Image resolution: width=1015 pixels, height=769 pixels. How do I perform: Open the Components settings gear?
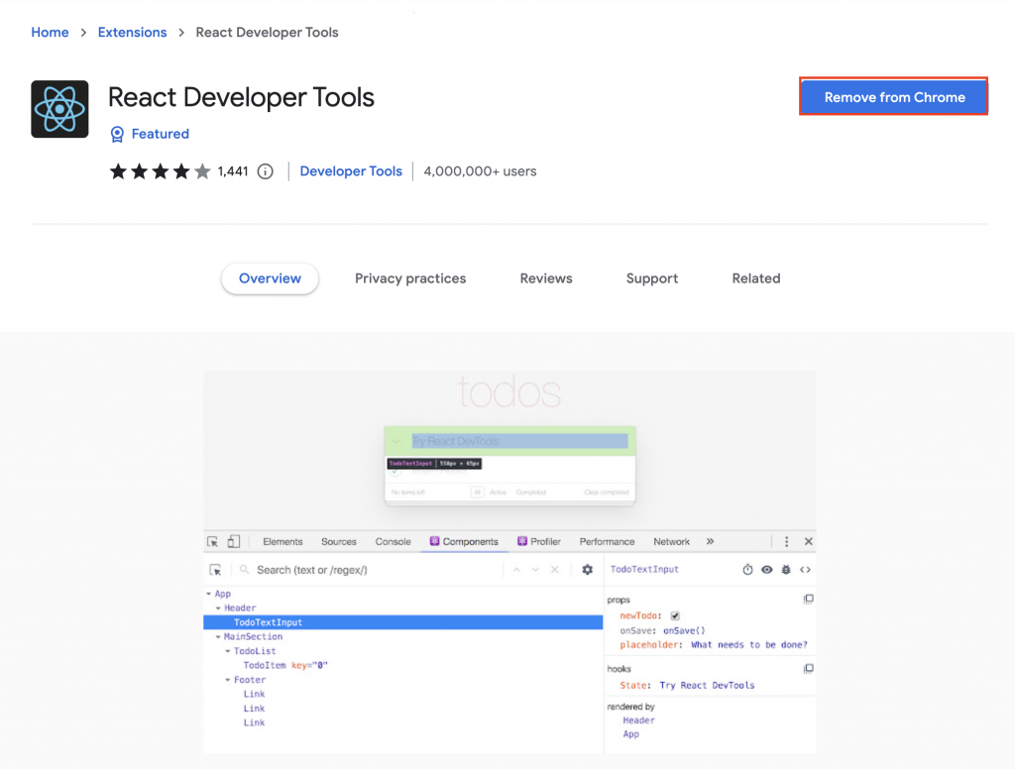pyautogui.click(x=587, y=570)
